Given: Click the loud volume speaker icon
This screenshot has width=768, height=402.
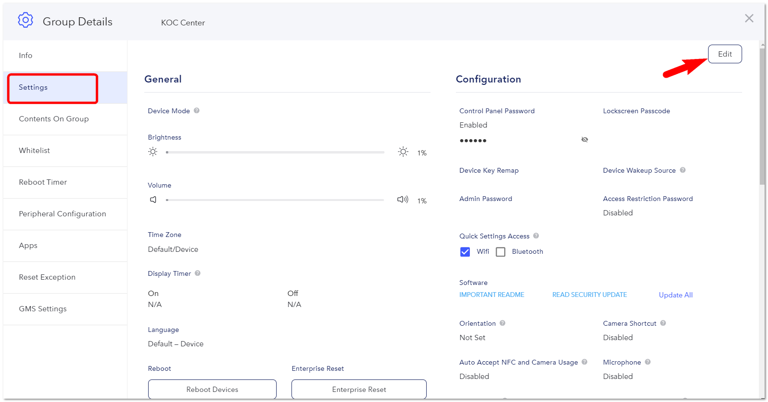Looking at the screenshot, I should pos(403,200).
